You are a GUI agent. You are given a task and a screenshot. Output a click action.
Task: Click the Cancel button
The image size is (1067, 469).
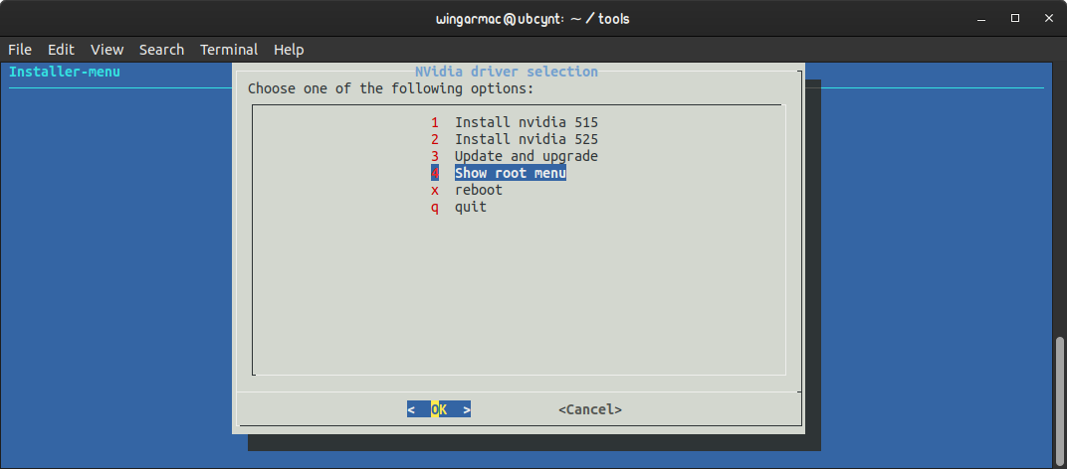pos(590,409)
